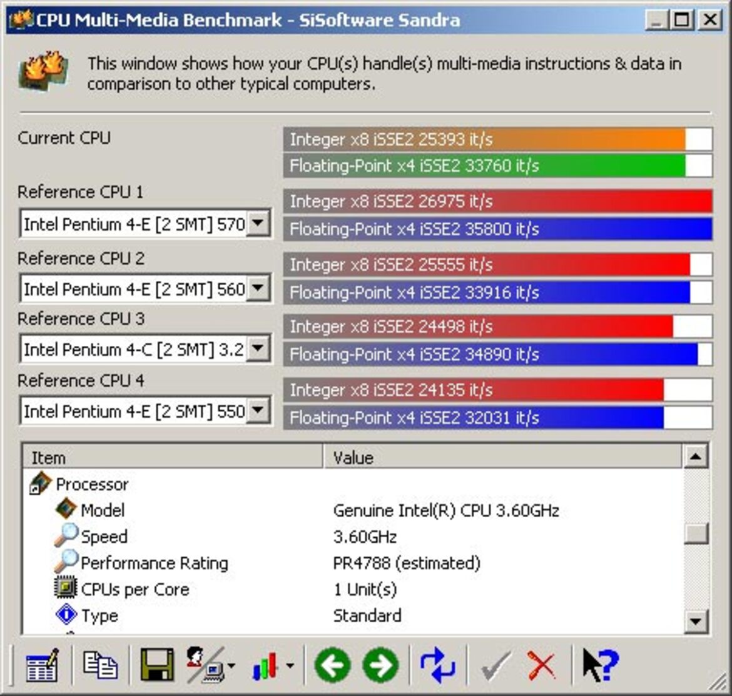
Task: Cancel with the red X icon
Action: click(542, 666)
